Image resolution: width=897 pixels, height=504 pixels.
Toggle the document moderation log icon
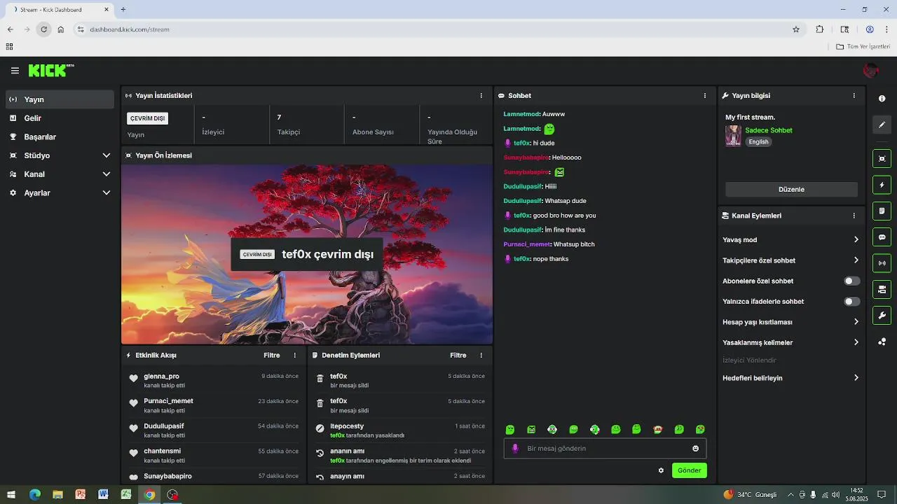coord(882,211)
